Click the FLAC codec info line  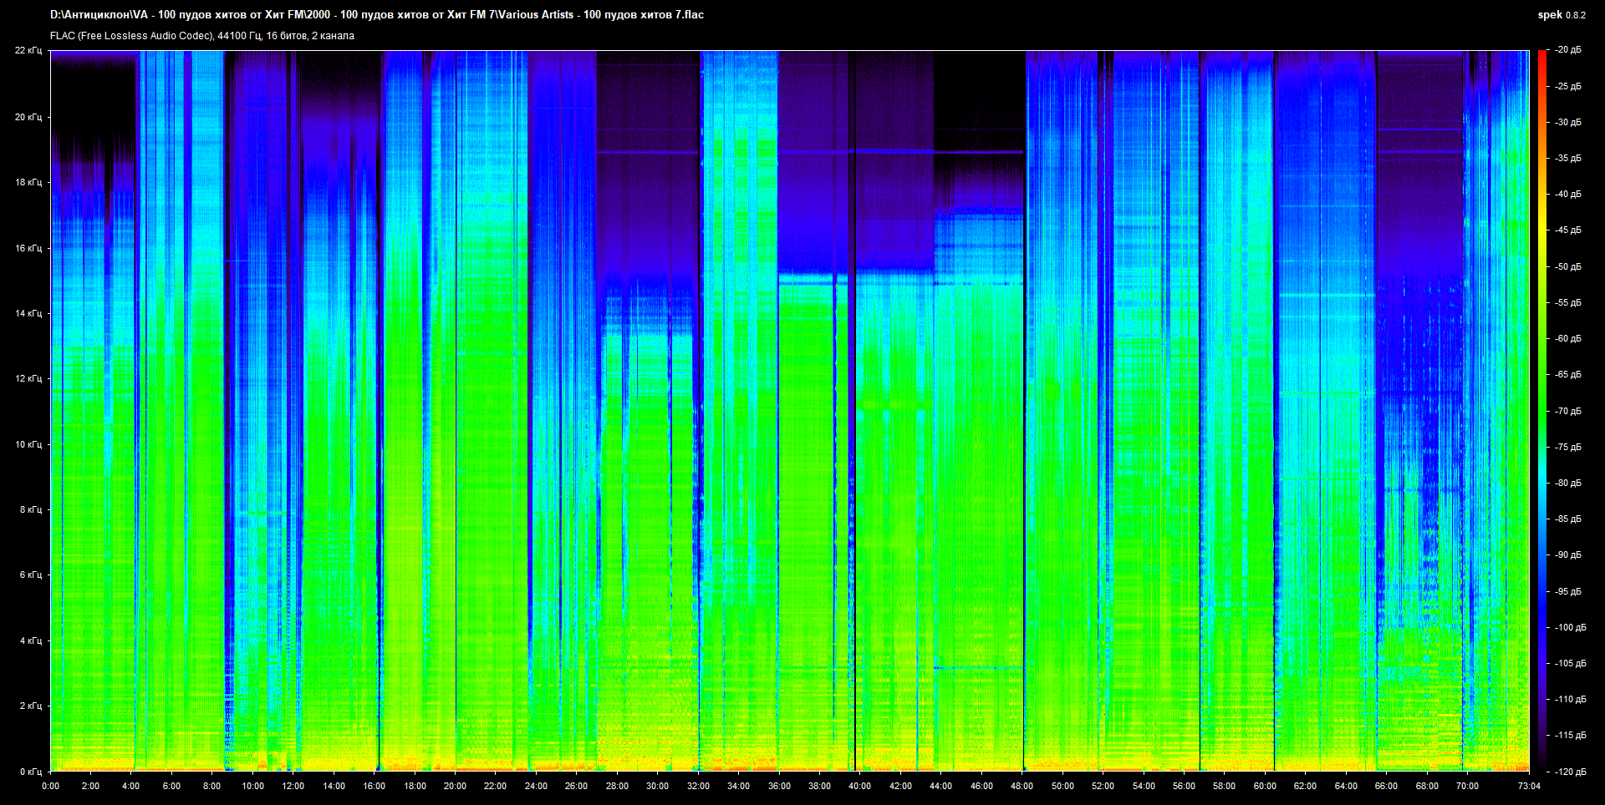click(x=202, y=36)
